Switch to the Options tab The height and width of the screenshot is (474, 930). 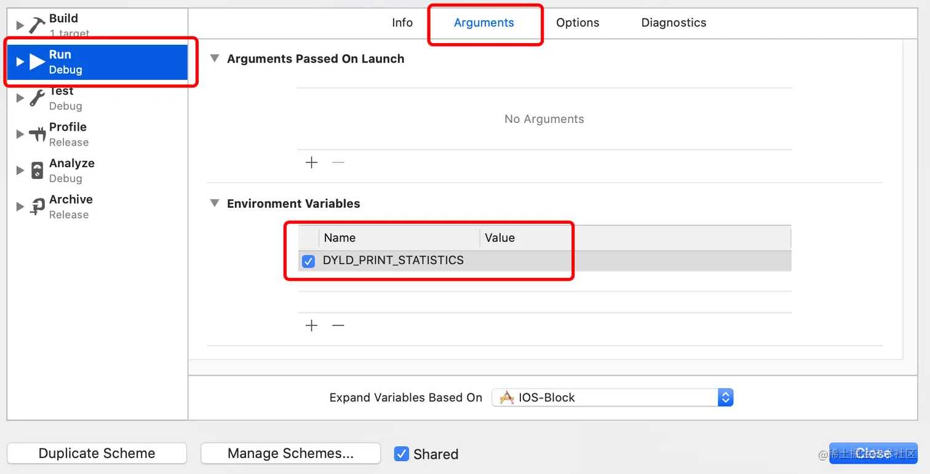tap(578, 23)
